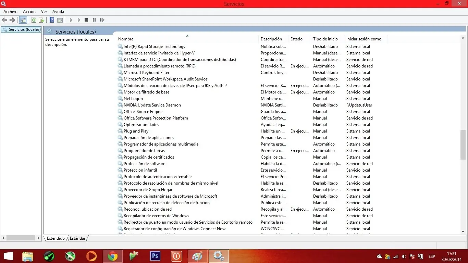Click the Pause service toolbar icon

coord(94,20)
